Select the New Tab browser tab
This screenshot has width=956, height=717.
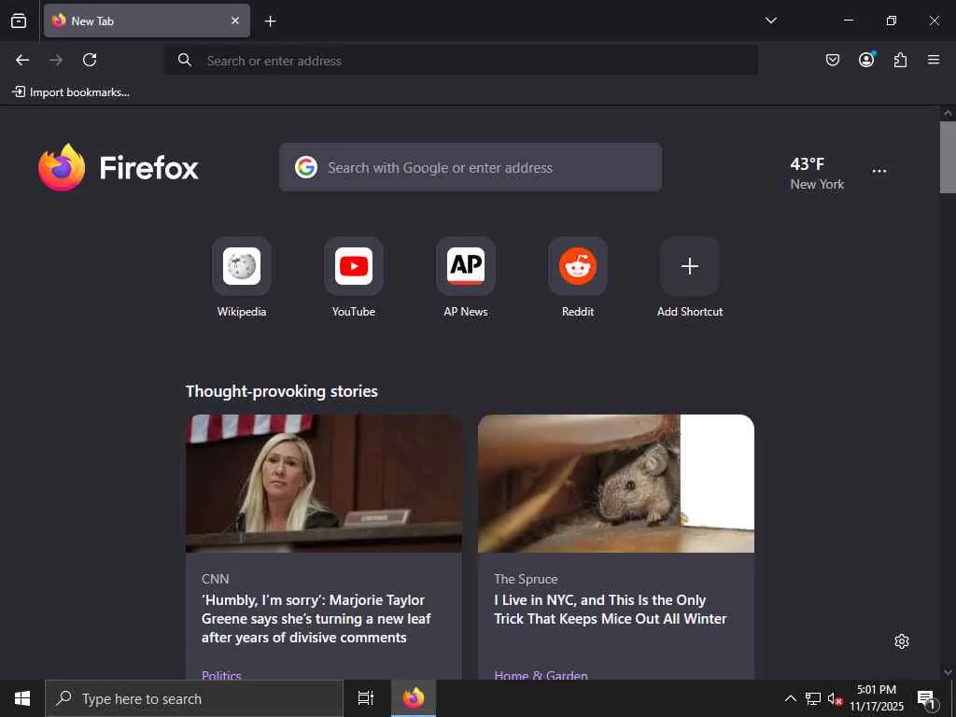147,21
